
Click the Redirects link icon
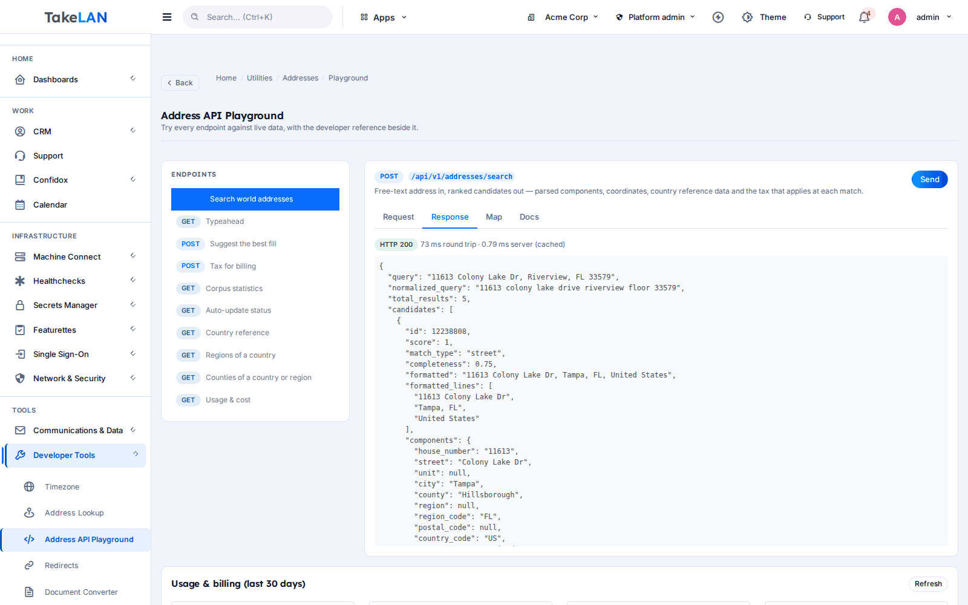[29, 565]
